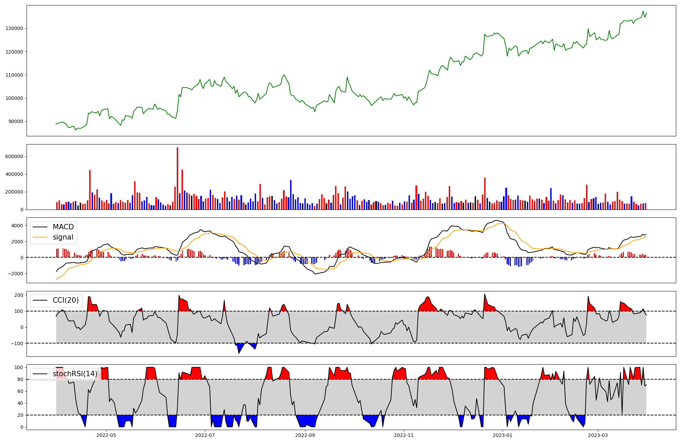Click the 2022-11 x-axis date label
681x443 pixels.
[404, 435]
